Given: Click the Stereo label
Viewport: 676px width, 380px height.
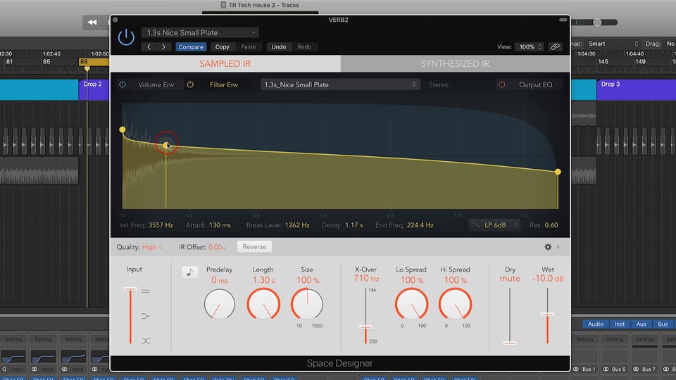Looking at the screenshot, I should [x=439, y=85].
